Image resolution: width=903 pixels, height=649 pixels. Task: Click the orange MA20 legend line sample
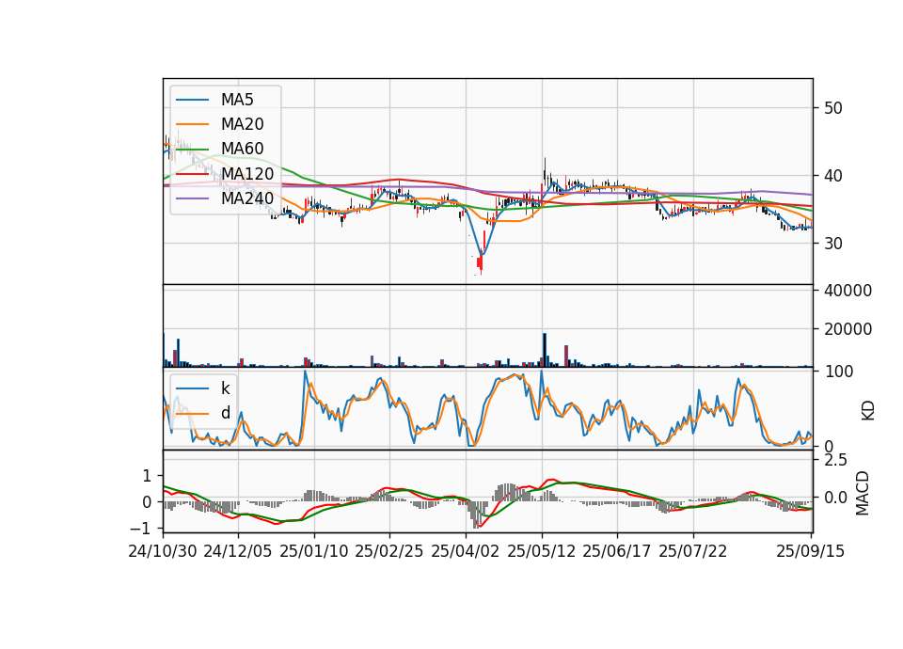(192, 125)
